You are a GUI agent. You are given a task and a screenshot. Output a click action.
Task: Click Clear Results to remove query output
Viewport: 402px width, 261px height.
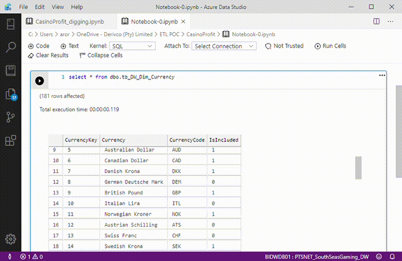48,55
